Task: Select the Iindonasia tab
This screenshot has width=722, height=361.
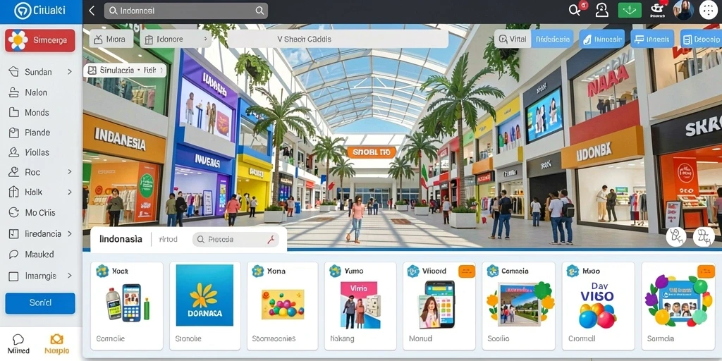Action: (121, 240)
